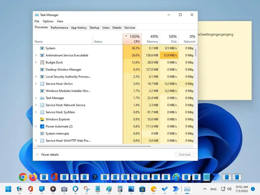Open Paint from the taskbar
Image resolution: width=260 pixels, height=195 pixels.
109,189
